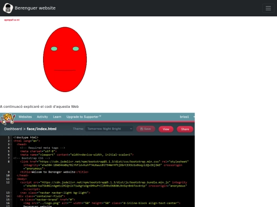The image size is (277, 207).
Task: Open the Theme dropdown showing Tomorrow Night Bright
Action: pyautogui.click(x=109, y=129)
